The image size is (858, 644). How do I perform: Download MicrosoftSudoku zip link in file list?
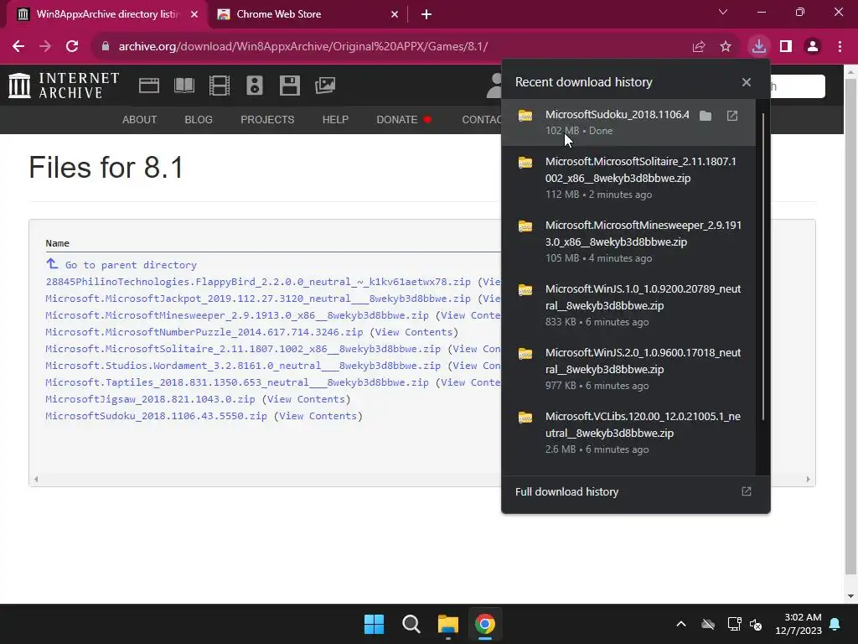(156, 416)
